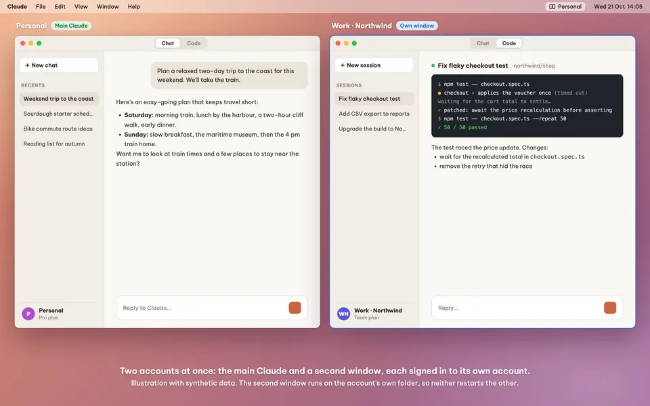The height and width of the screenshot is (406, 650).
Task: Open the Window menu
Action: tap(108, 7)
